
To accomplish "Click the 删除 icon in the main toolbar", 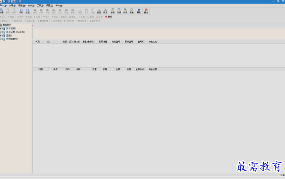I will 8,11.
